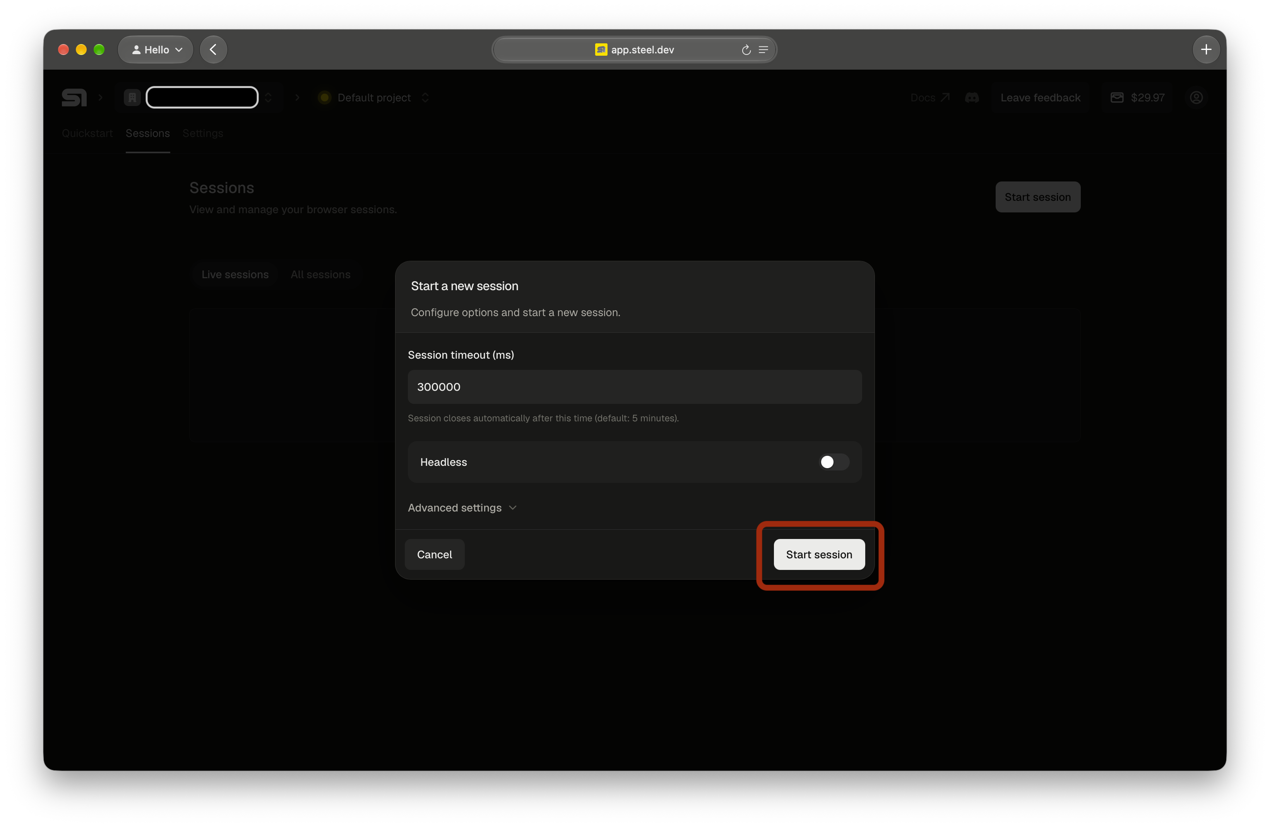Click the Session timeout input field
1270x828 pixels.
(x=635, y=387)
